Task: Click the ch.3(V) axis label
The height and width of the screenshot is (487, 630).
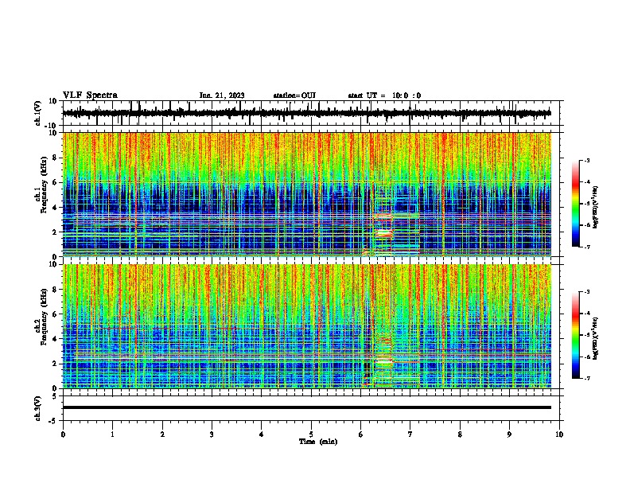Action: pyautogui.click(x=38, y=409)
